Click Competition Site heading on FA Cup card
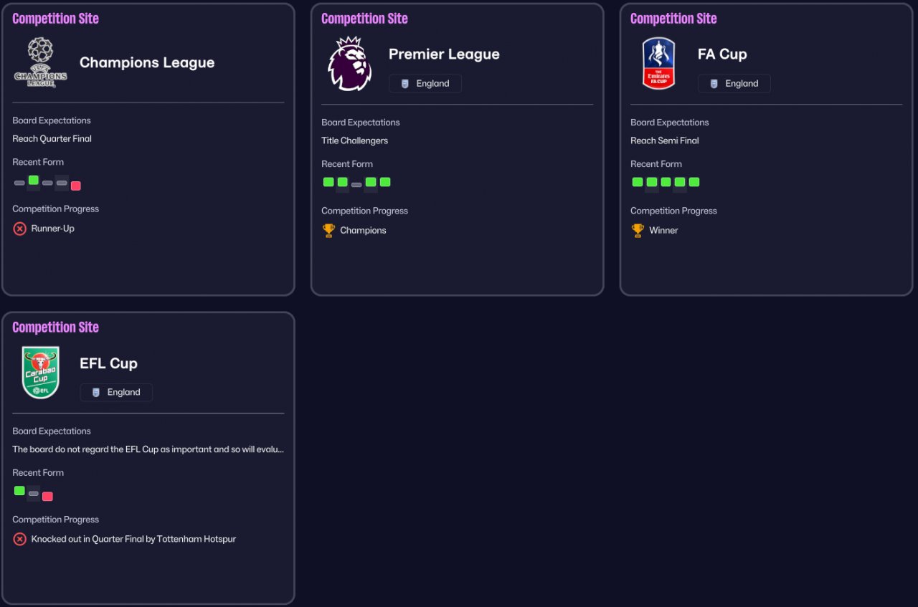The image size is (918, 607). click(x=673, y=19)
